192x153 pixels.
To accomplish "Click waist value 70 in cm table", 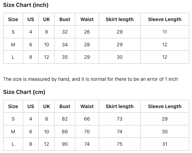I will [x=87, y=132].
